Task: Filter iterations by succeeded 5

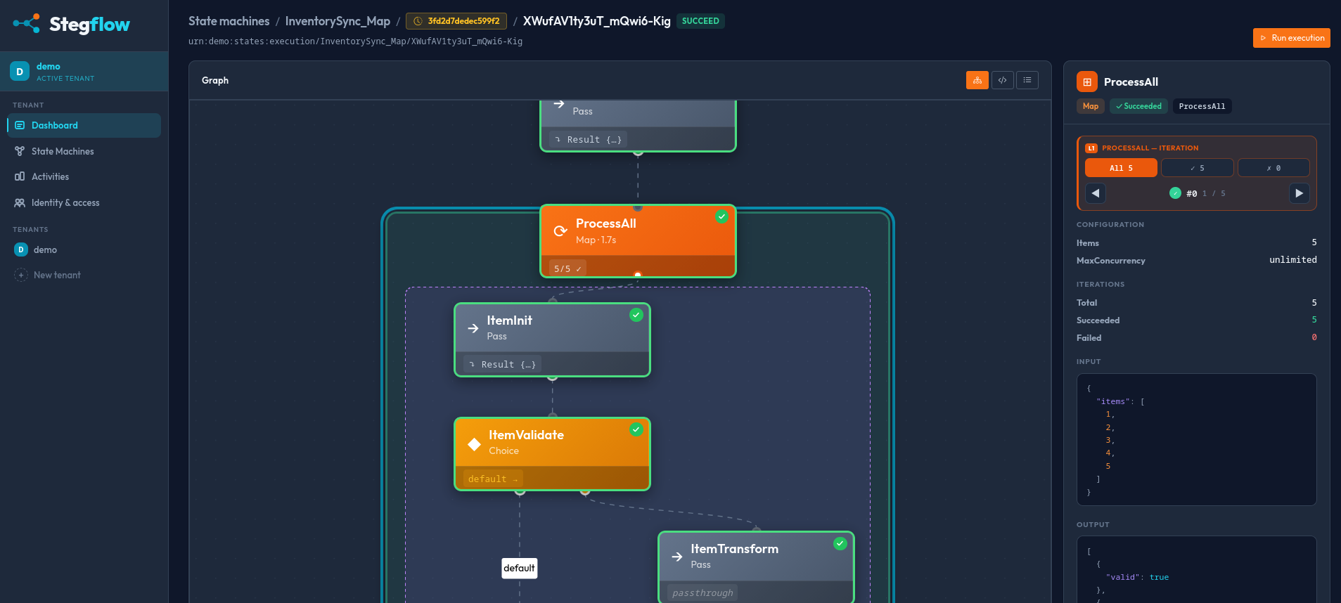Action: (1197, 168)
